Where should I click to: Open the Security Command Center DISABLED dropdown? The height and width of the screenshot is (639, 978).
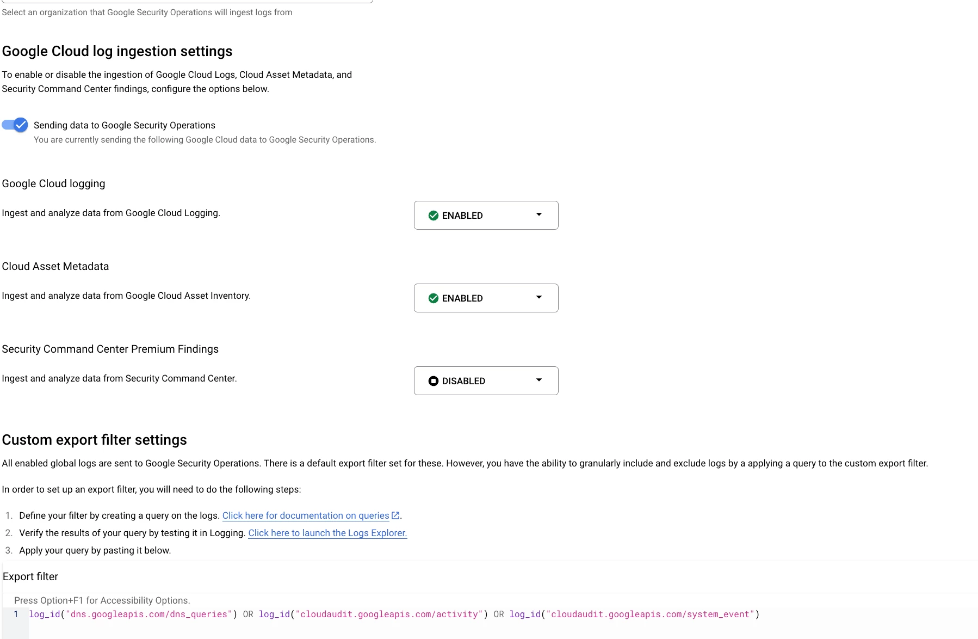(x=486, y=380)
